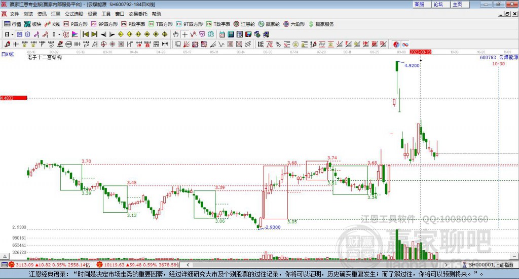Click the 主页 homepage button
Screen dimensions: 519x279
coord(460,4)
